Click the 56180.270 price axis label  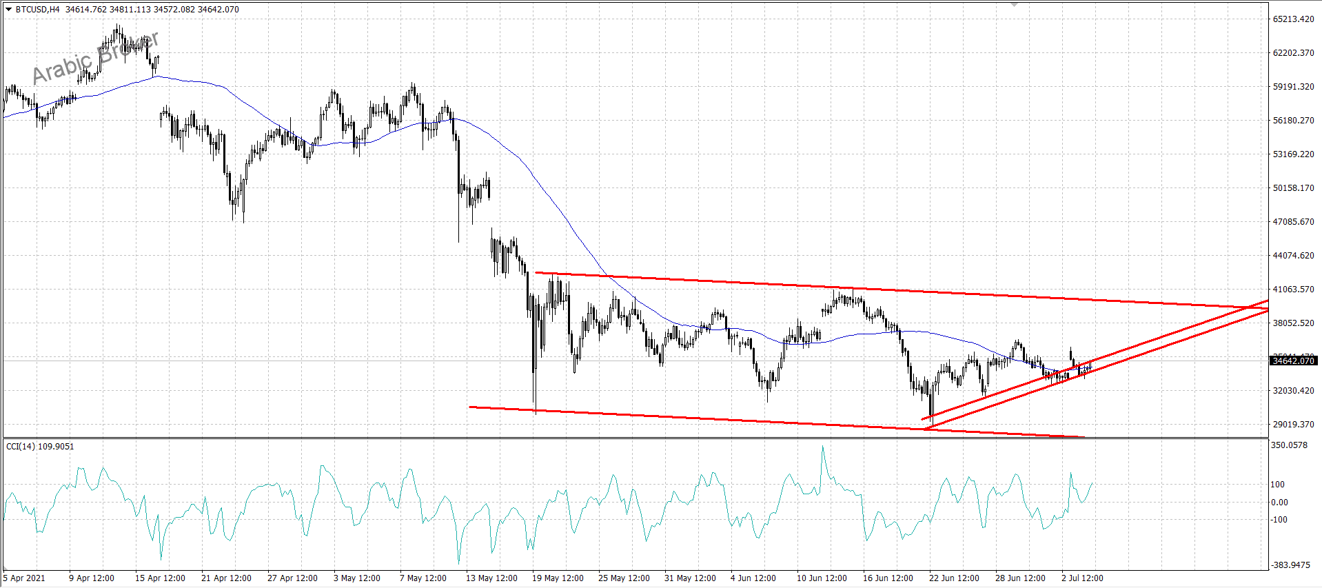[x=1293, y=121]
